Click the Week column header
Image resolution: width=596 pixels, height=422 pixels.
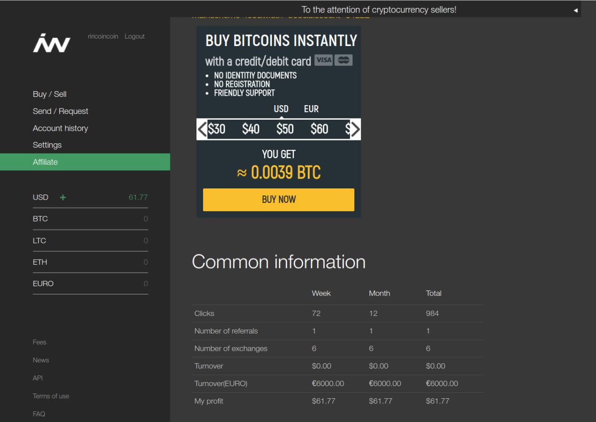321,293
